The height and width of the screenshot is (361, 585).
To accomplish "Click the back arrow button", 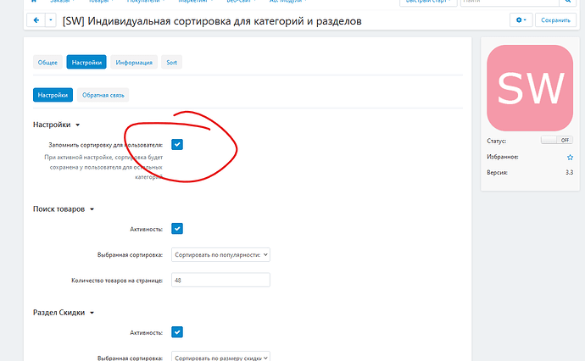I will point(36,20).
